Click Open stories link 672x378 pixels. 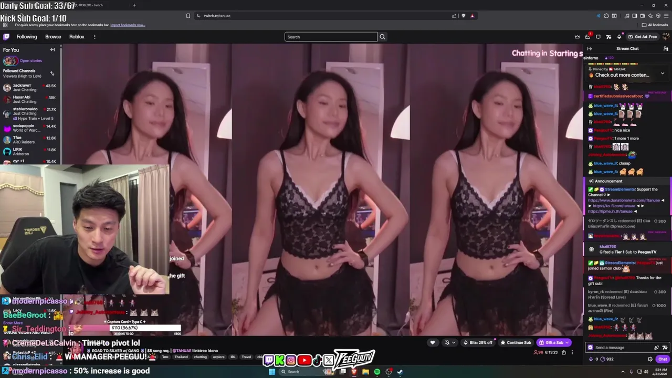coord(31,60)
